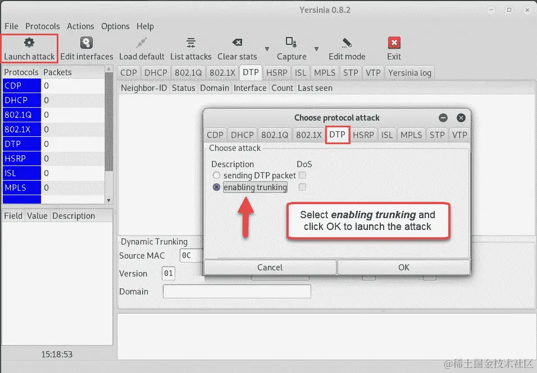This screenshot has height=373, width=537.
Task: Click the Load default toolbar icon
Action: [142, 43]
